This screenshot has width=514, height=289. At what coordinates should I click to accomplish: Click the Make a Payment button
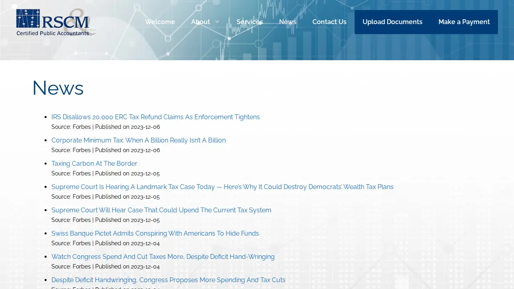(x=464, y=22)
